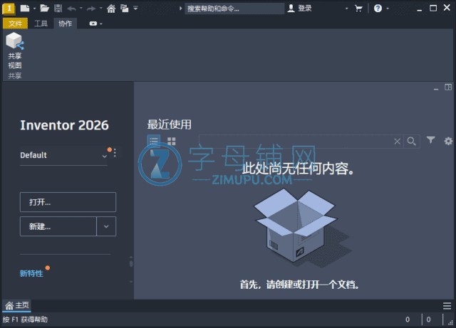456x328 pixels.
Task: Minimize the home panel with the dash icon
Action: coord(435,88)
